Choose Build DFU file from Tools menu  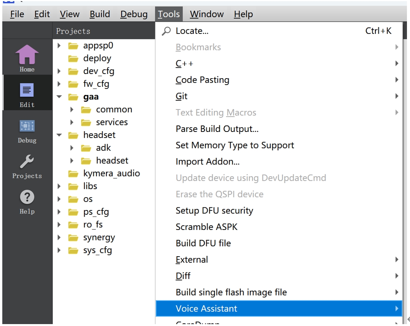tap(203, 243)
